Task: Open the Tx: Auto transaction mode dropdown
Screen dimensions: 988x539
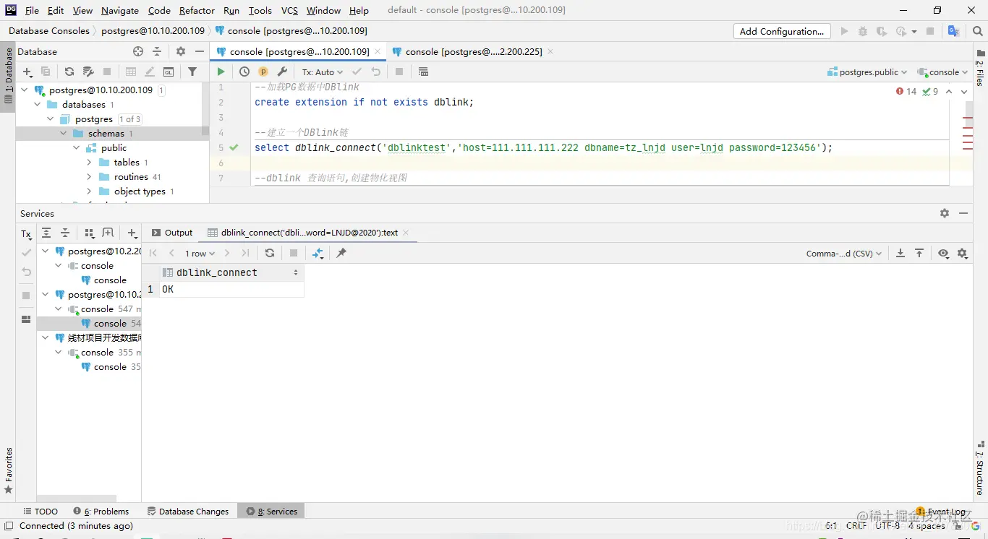Action: (322, 72)
